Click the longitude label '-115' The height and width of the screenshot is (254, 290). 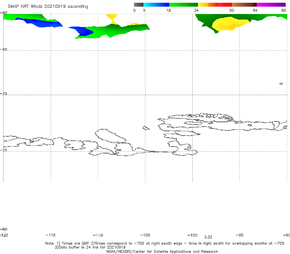pos(51,235)
